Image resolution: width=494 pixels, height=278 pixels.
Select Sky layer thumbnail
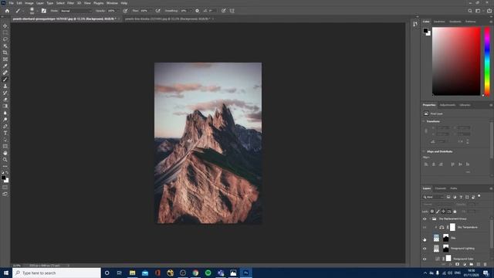click(x=436, y=238)
